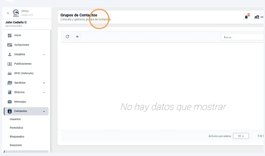Click the Publicaciones icon
The height and width of the screenshot is (156, 265).
tap(10, 64)
